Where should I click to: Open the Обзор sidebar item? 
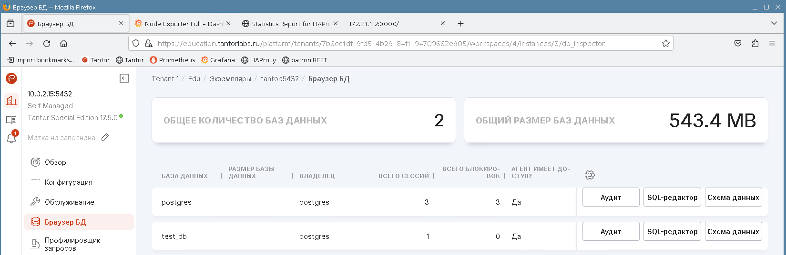point(55,162)
